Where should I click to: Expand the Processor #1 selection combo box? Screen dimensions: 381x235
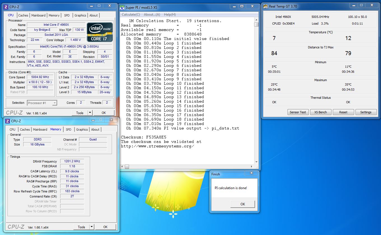tap(42, 103)
